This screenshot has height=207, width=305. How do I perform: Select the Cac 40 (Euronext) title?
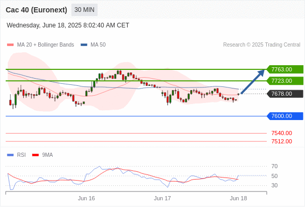pos(36,10)
